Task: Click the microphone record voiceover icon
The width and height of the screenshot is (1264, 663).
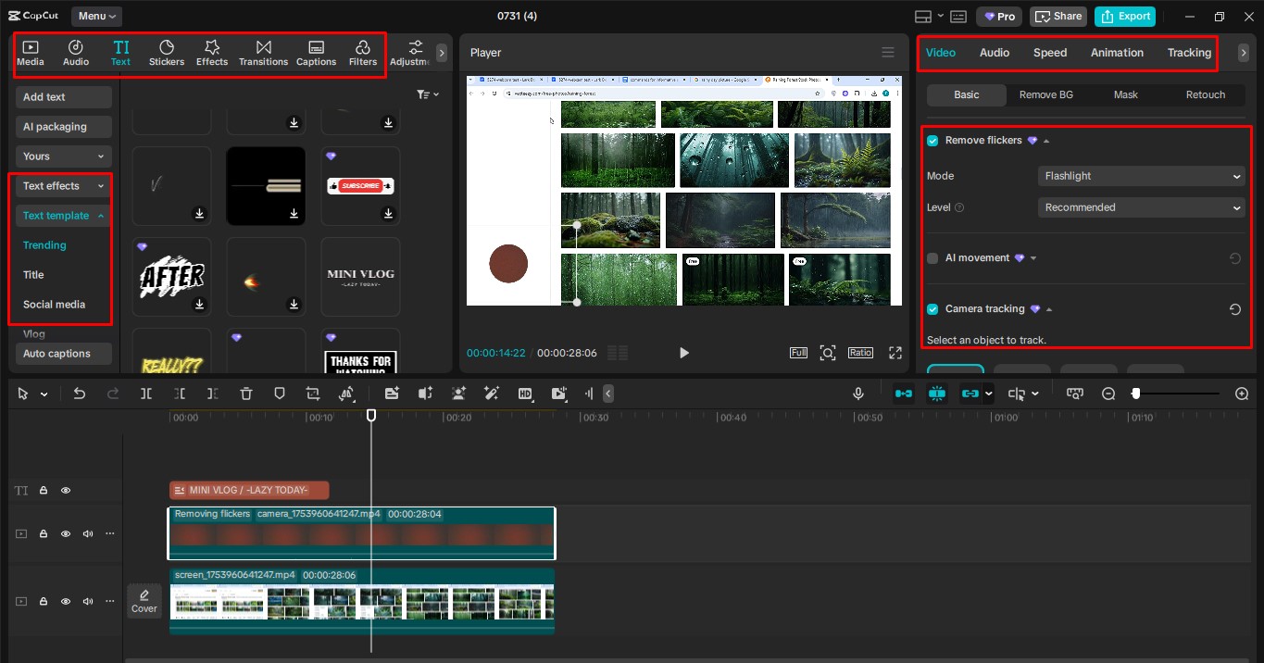Action: click(x=858, y=394)
